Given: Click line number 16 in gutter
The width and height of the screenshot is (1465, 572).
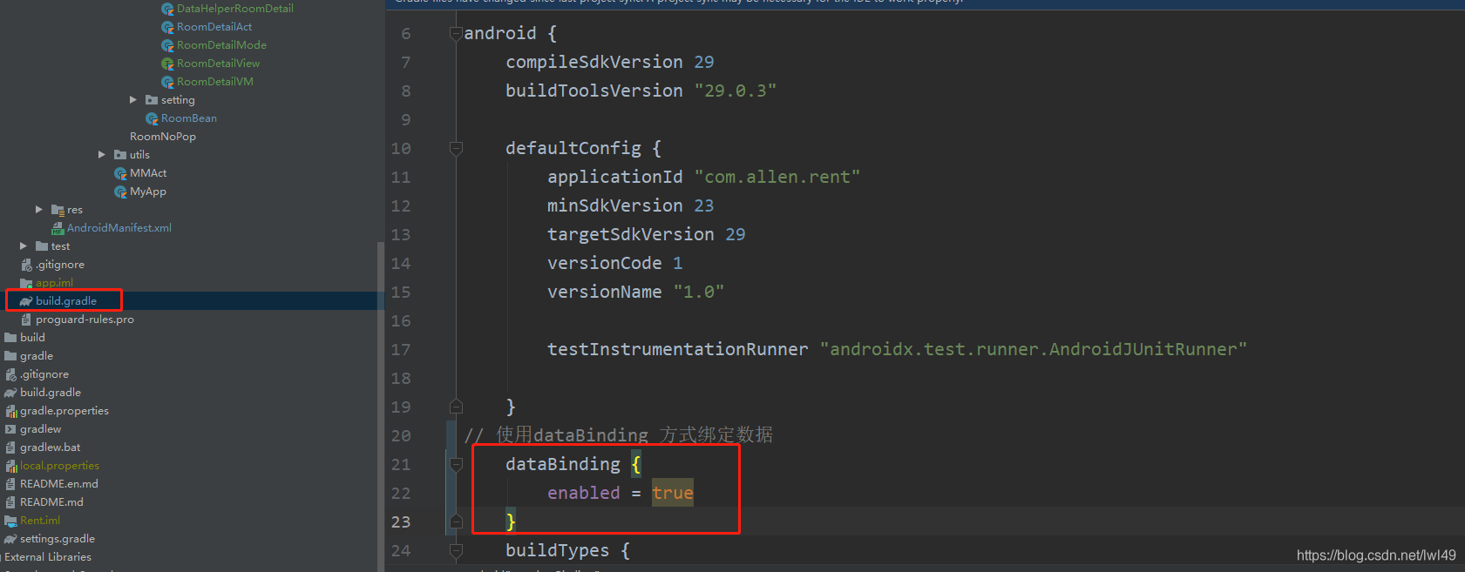Looking at the screenshot, I should (x=401, y=320).
